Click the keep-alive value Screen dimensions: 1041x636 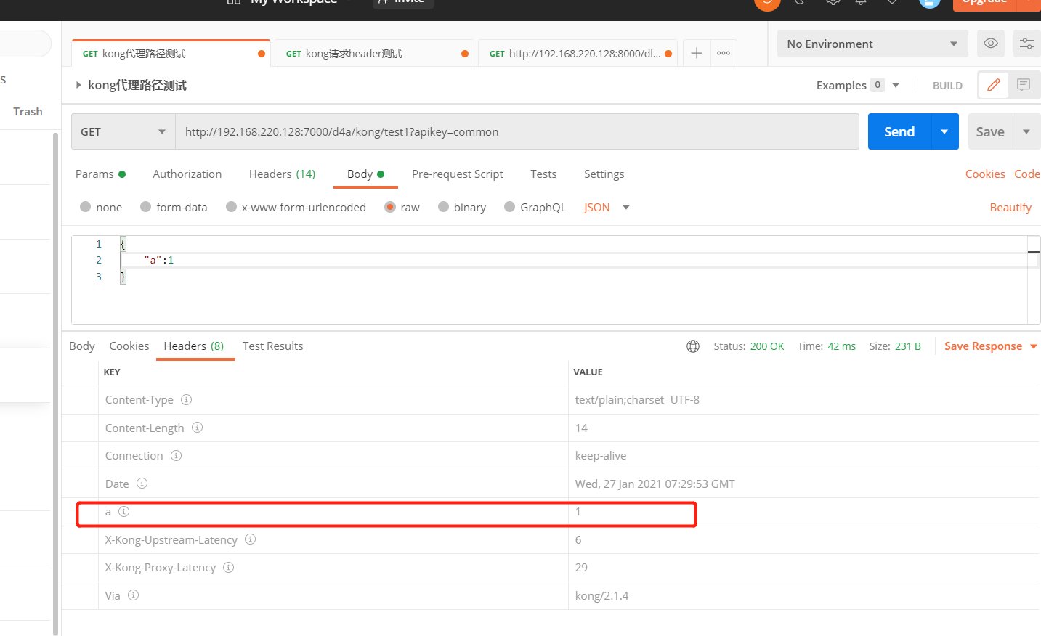point(601,455)
